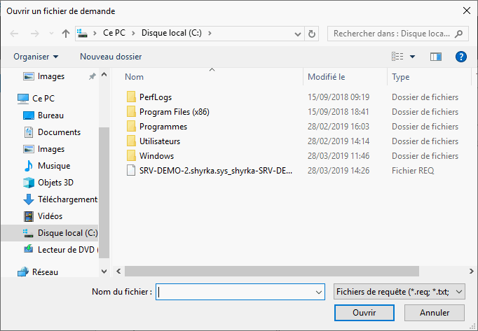Image resolution: width=478 pixels, height=331 pixels.
Task: Click the Annuler button
Action: tap(435, 313)
